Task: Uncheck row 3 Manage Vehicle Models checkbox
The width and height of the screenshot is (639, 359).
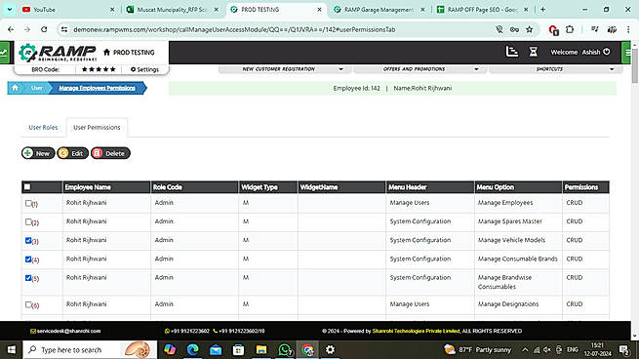Action: tap(28, 240)
